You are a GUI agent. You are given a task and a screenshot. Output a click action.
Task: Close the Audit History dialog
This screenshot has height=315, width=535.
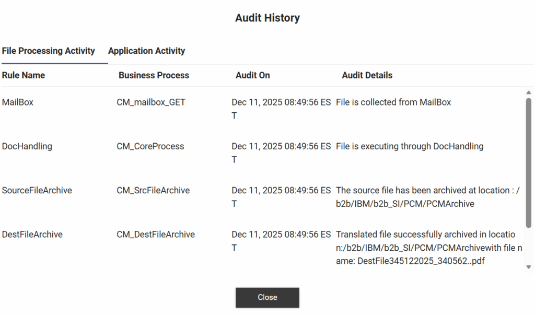[x=267, y=297]
